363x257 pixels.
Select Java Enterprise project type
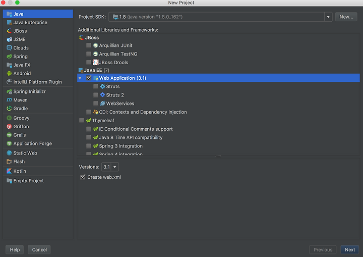[x=38, y=23]
